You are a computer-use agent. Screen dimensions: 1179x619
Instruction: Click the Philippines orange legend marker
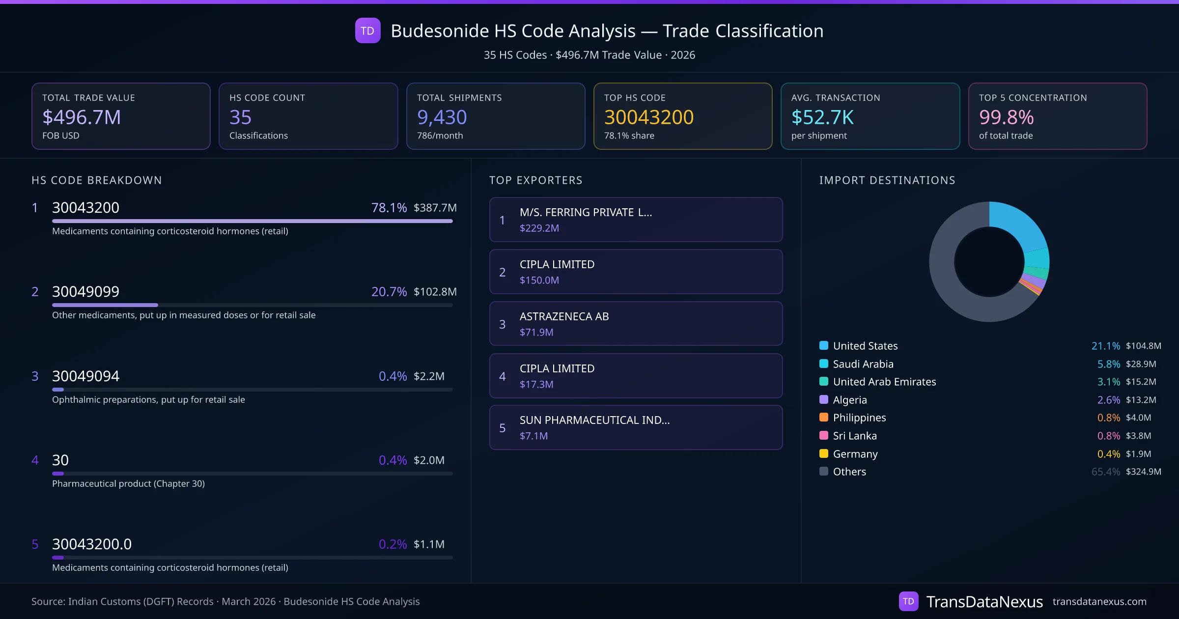click(x=824, y=417)
